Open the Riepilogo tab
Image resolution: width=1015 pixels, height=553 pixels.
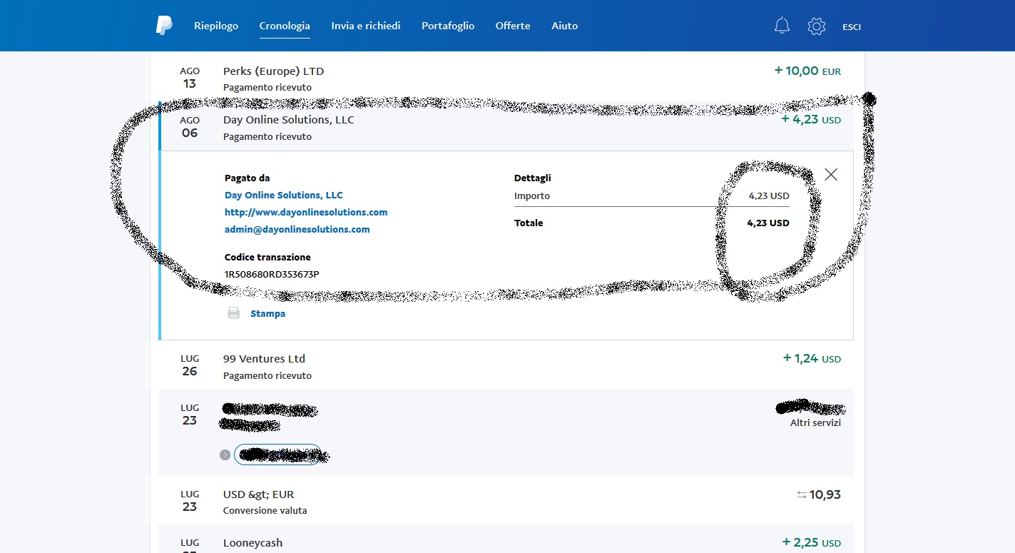point(216,26)
